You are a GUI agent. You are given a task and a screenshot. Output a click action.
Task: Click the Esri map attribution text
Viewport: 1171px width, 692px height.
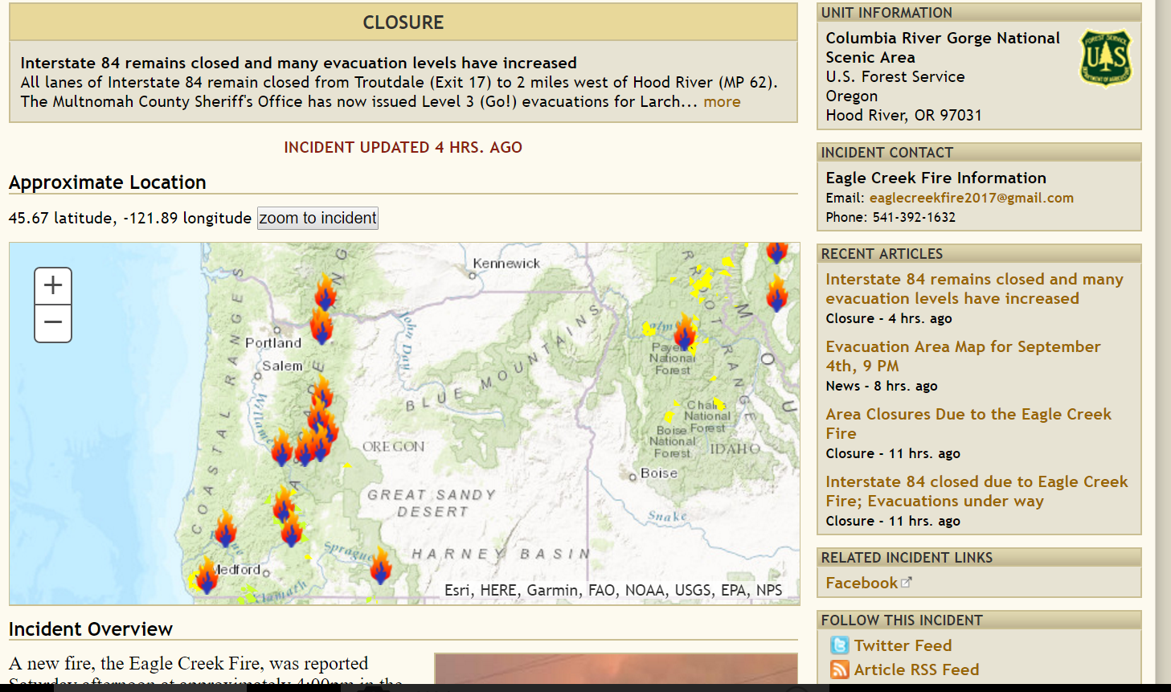(612, 590)
